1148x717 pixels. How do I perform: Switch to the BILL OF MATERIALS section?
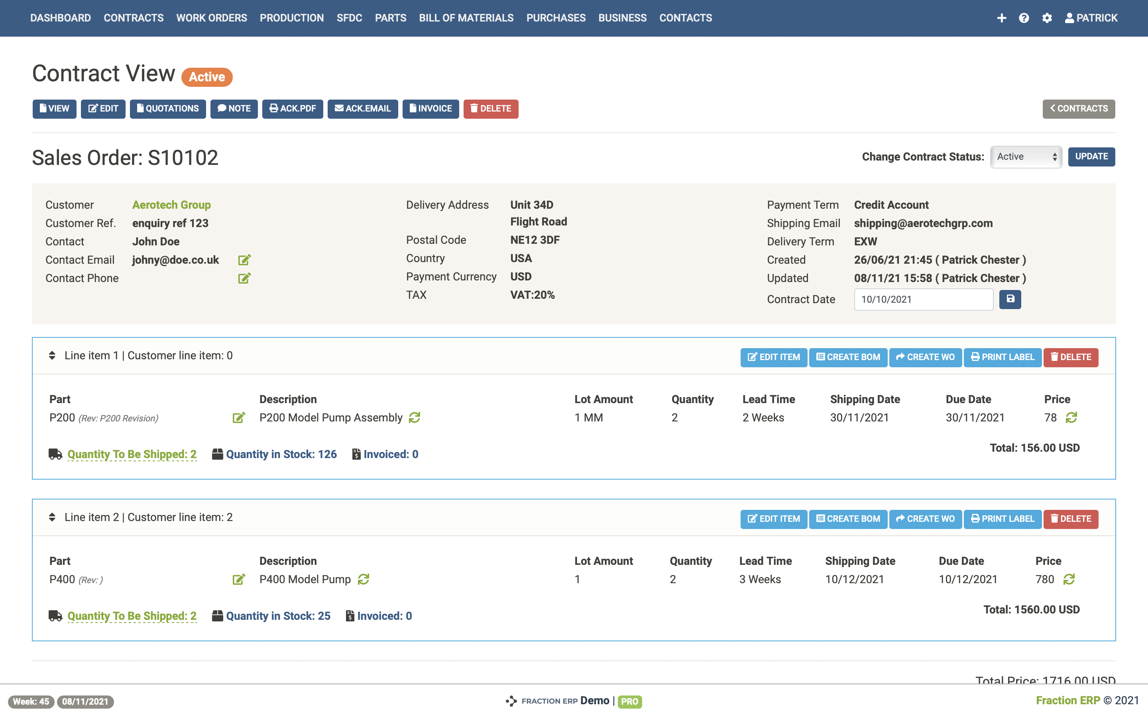[466, 18]
